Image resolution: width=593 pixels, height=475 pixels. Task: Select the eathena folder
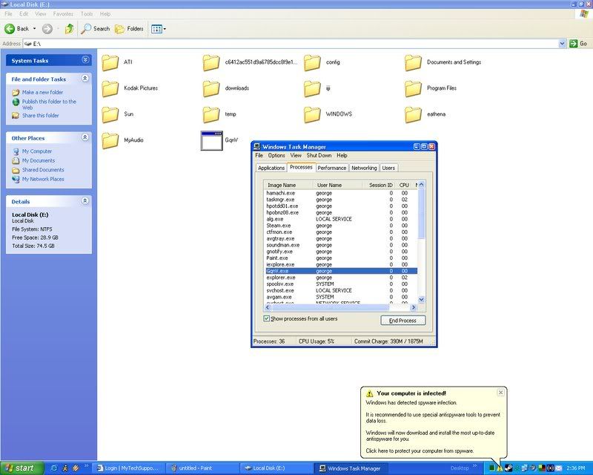click(425, 114)
